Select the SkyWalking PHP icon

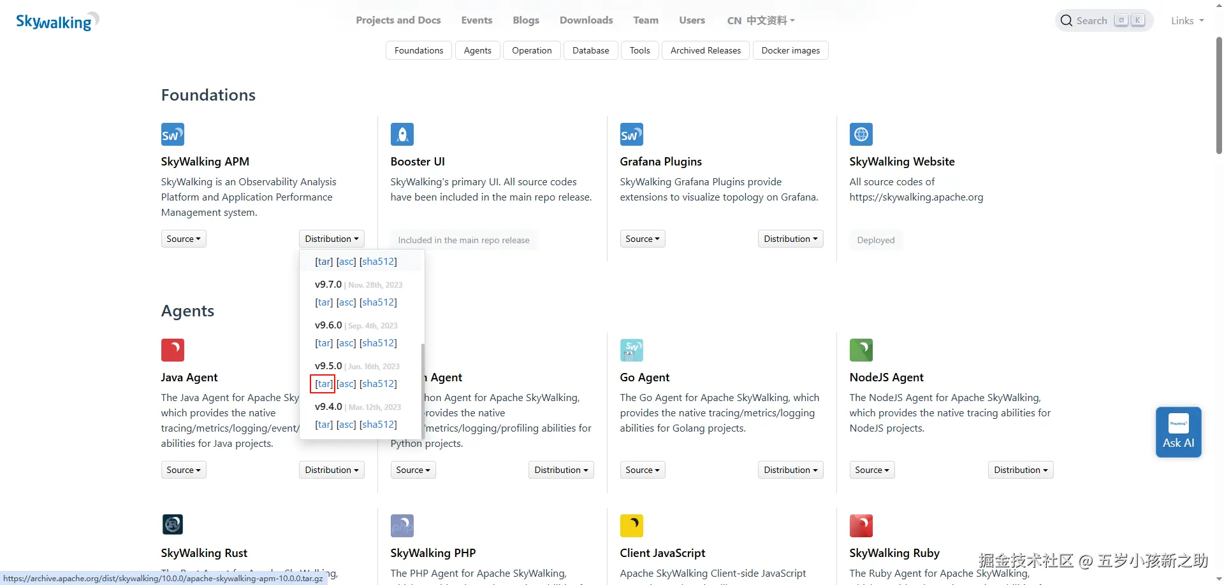coord(402,526)
